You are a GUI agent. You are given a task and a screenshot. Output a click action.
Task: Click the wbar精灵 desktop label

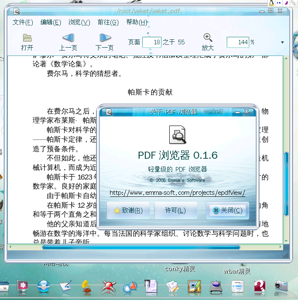click(237, 271)
